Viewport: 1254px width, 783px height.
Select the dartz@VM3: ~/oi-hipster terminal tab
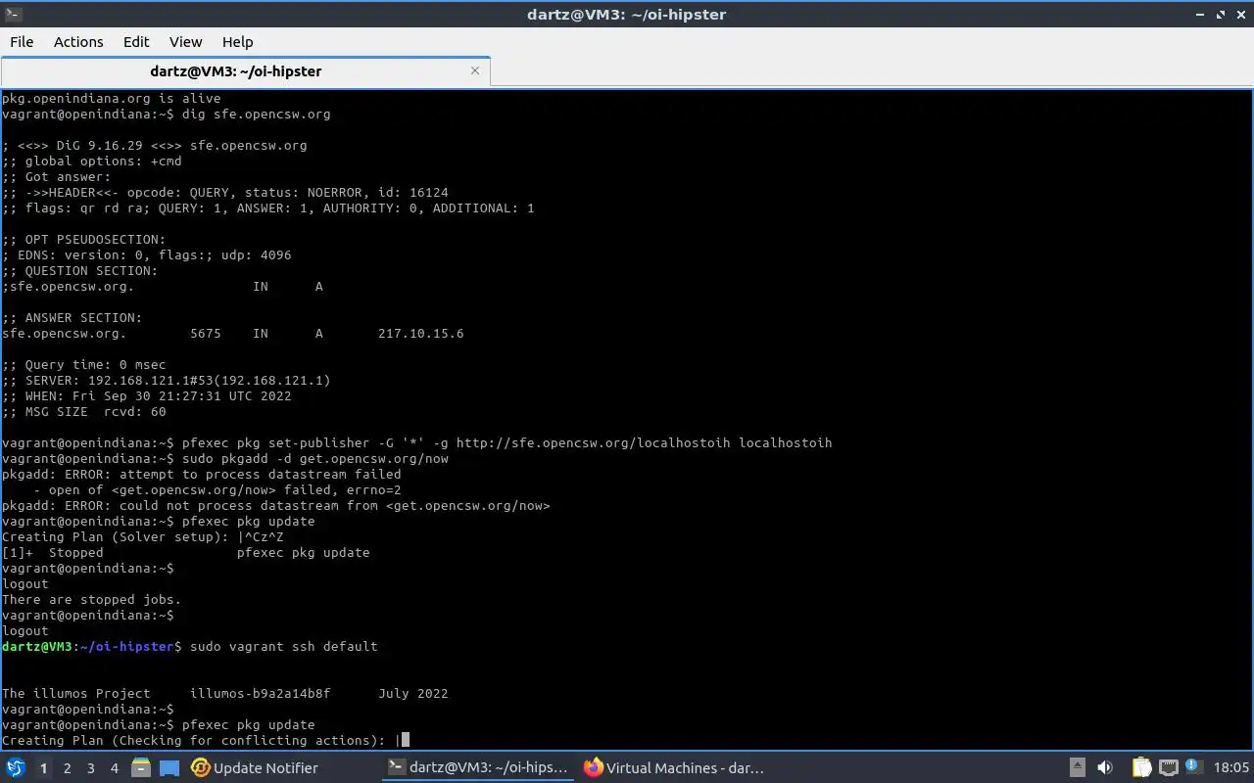pos(236,70)
